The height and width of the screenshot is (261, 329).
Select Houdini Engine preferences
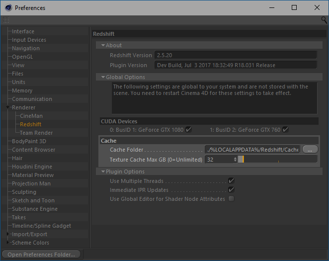coord(32,167)
